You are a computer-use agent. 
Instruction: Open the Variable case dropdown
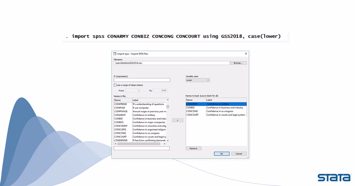[x=197, y=80]
